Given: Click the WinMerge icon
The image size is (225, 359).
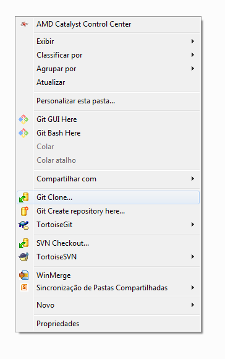Looking at the screenshot, I should [23, 275].
